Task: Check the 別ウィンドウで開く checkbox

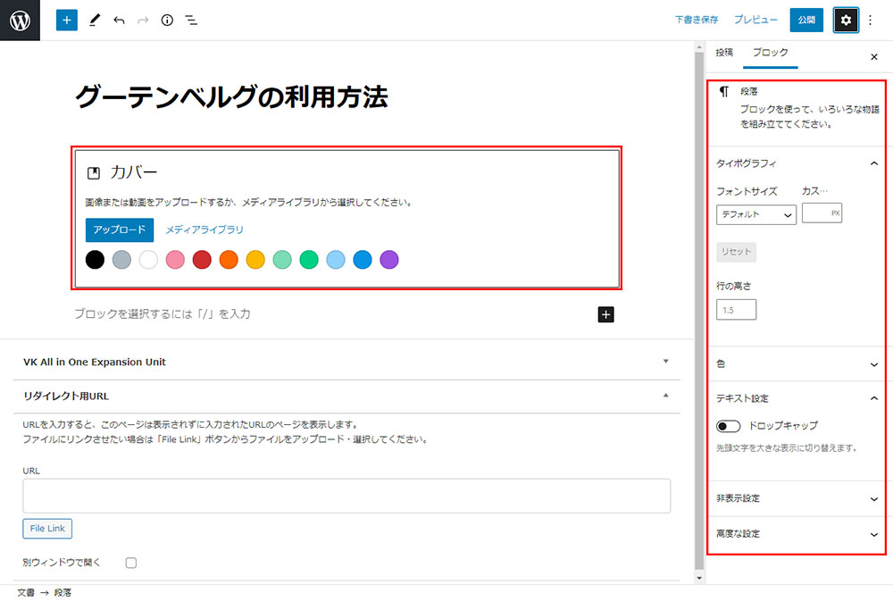Action: pos(131,563)
